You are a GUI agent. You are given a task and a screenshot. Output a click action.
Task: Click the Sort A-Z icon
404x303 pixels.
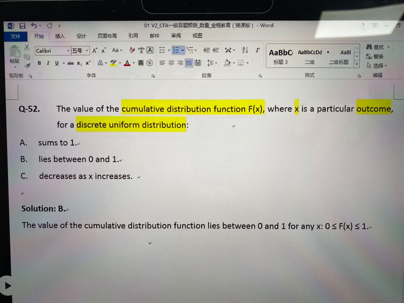tap(245, 50)
